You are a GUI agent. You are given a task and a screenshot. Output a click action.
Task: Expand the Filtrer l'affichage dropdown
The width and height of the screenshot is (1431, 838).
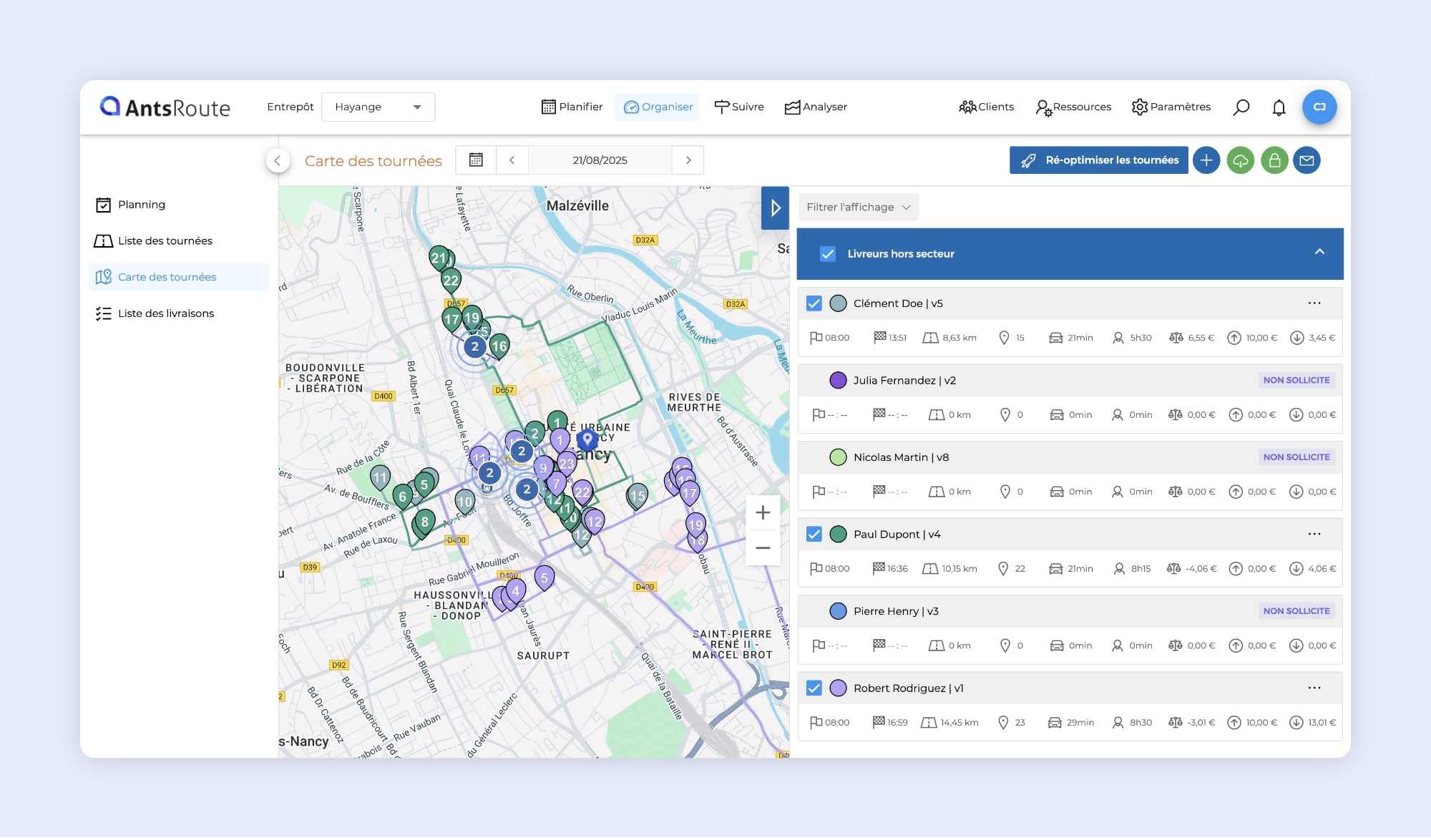tap(858, 208)
